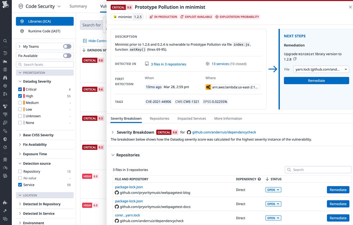Enable the My Teams filter toggle
Viewport: 353px width, 225px height.
[67, 46]
